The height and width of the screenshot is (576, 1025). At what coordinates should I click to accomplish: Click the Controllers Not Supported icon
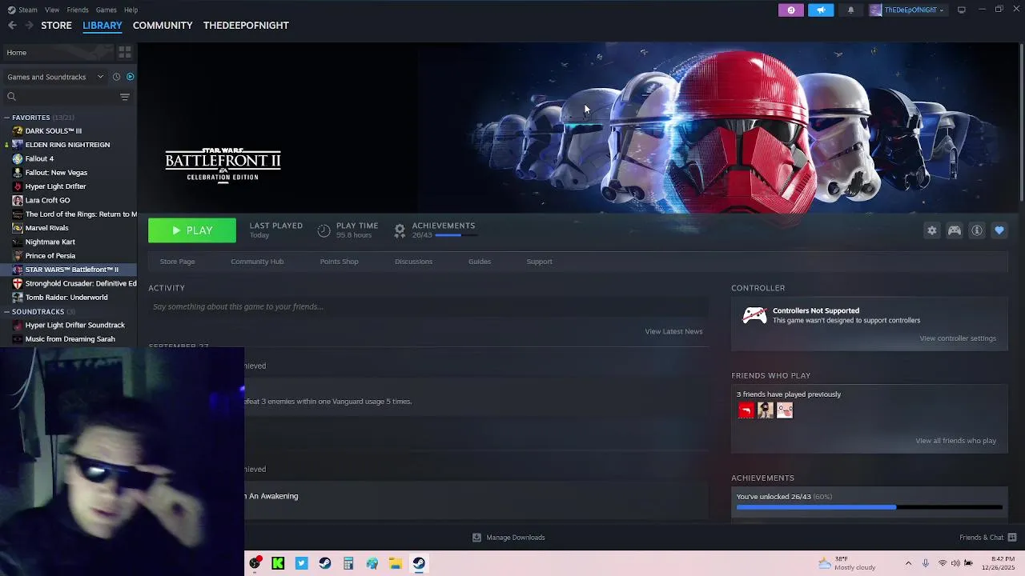(x=754, y=315)
